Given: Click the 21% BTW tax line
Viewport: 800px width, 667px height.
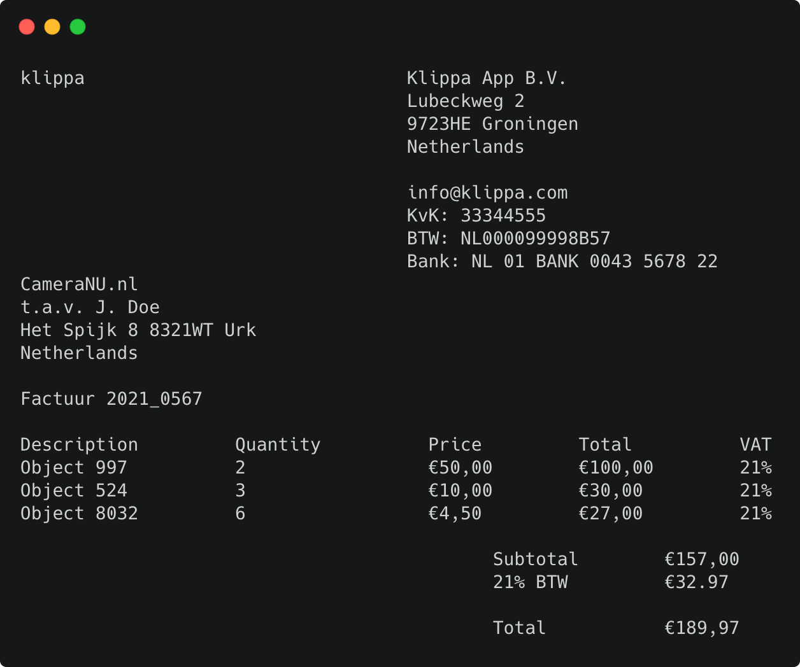Looking at the screenshot, I should coord(529,582).
